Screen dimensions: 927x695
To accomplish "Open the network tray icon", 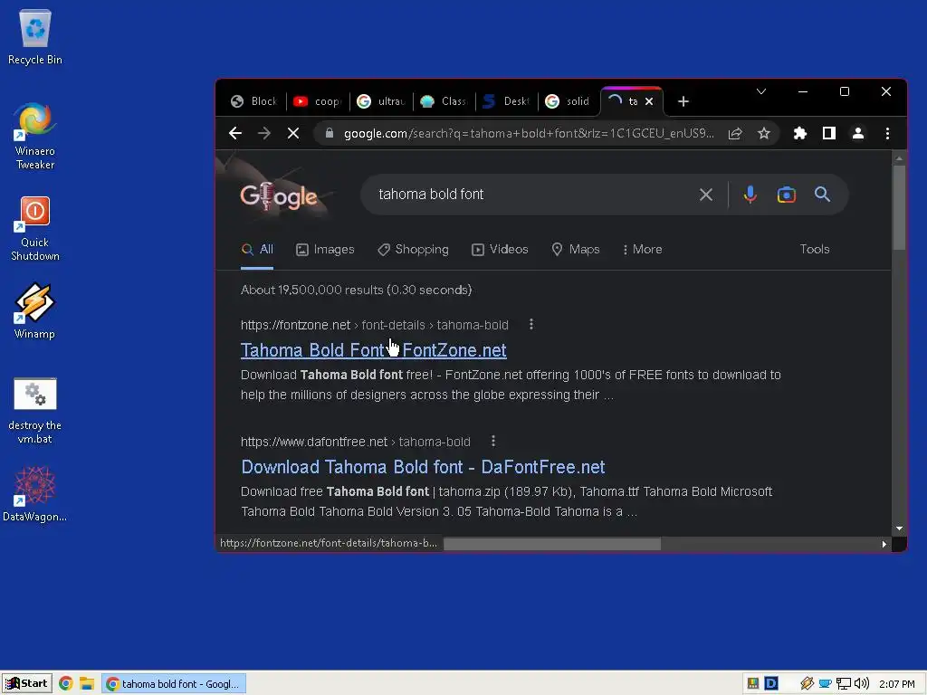I will coord(844,684).
